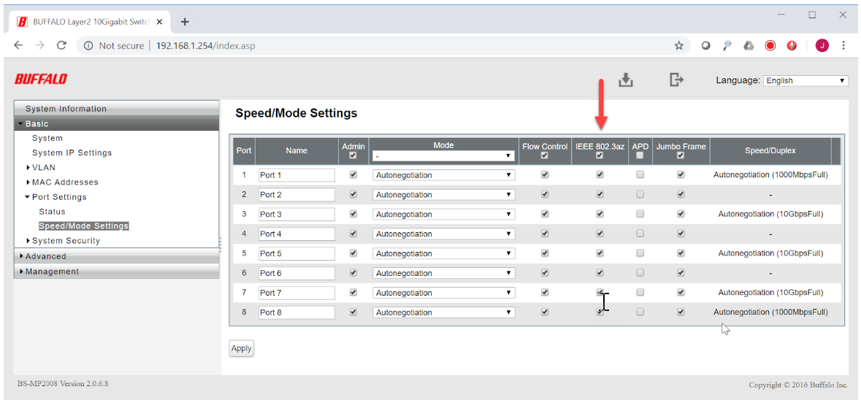Click the Port 2 name input field
The image size is (861, 403).
pyautogui.click(x=296, y=195)
